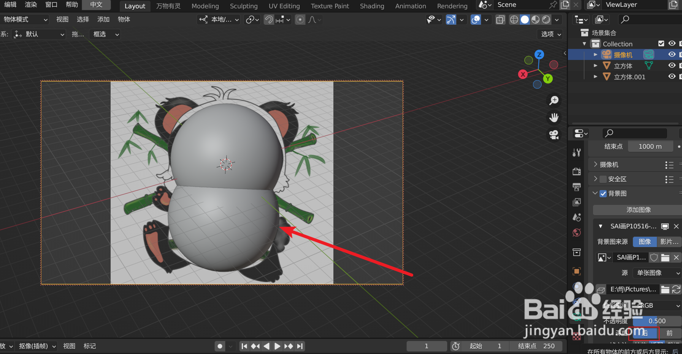Open the 单张图像 source dropdown
Screen dimensions: 682x354
tap(657, 273)
